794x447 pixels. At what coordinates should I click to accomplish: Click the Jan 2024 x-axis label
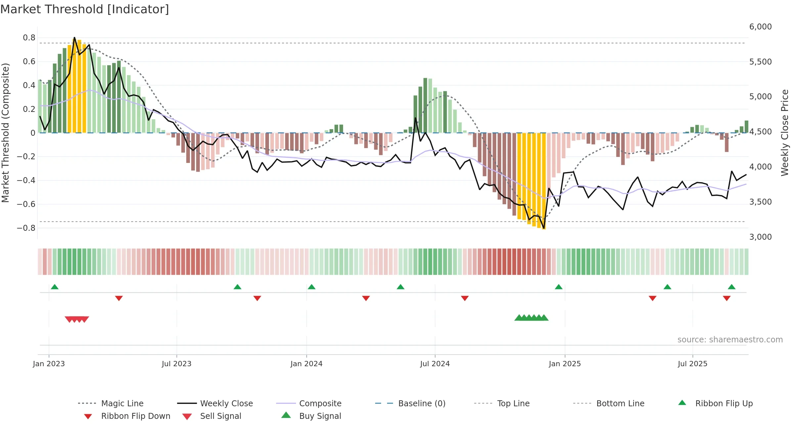coord(307,364)
